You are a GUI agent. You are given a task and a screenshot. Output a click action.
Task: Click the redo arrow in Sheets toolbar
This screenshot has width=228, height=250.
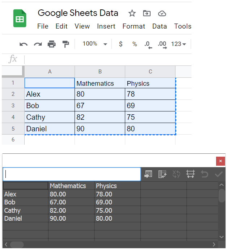(x=38, y=44)
